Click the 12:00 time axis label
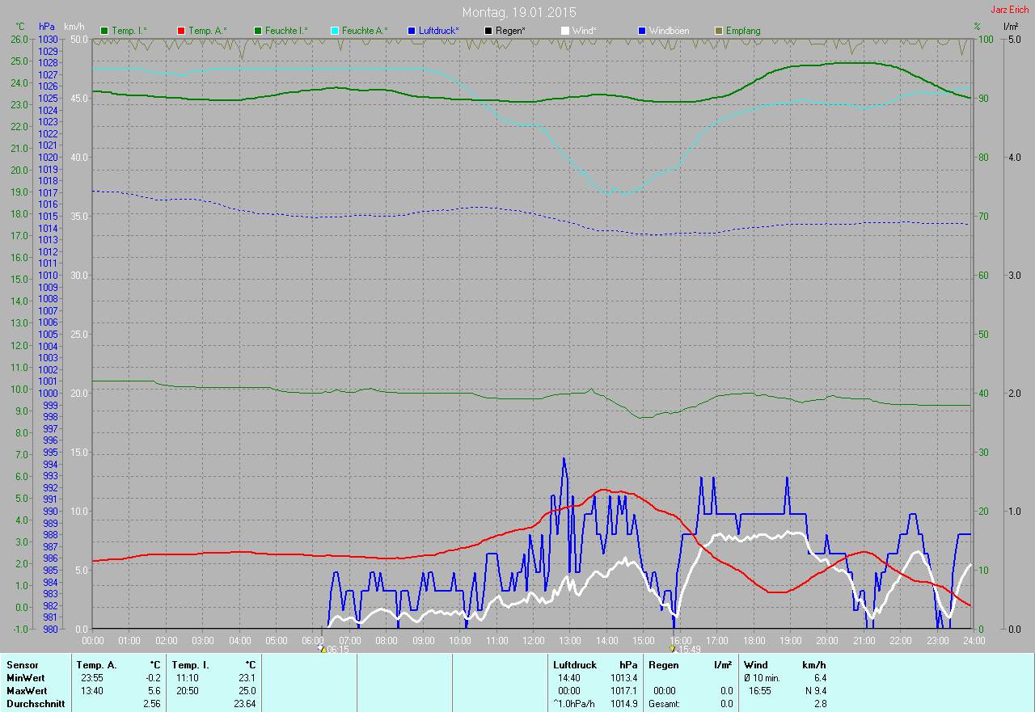 tap(534, 640)
